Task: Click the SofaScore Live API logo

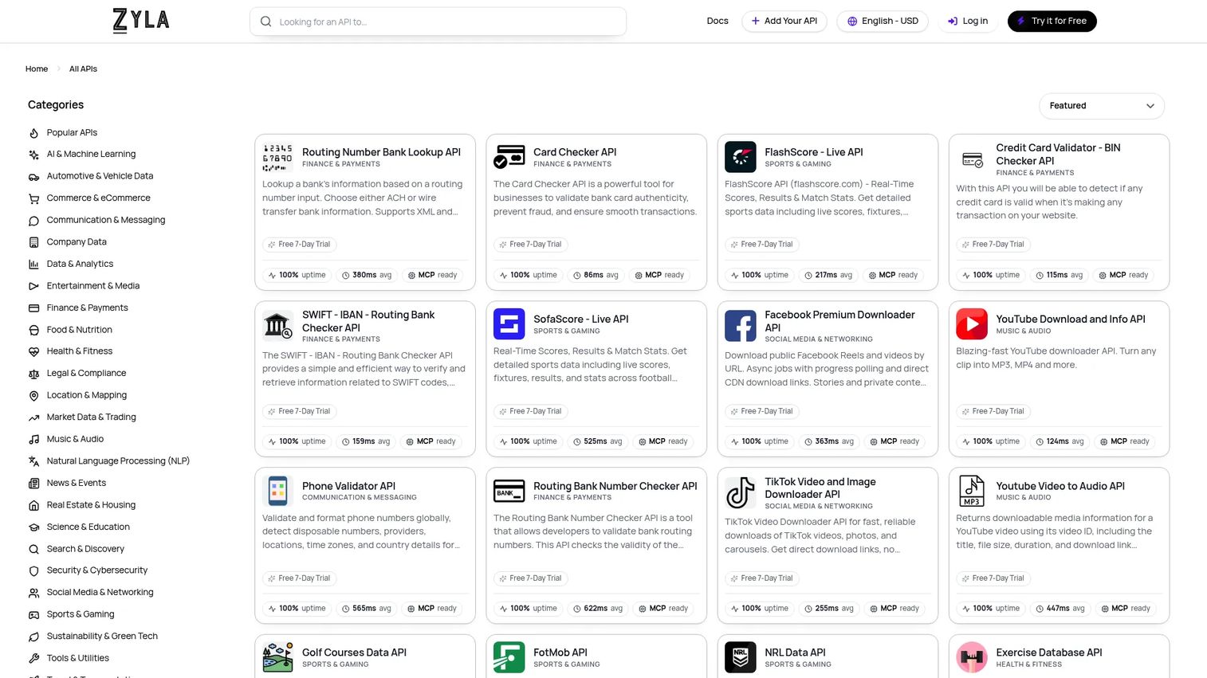Action: [509, 324]
